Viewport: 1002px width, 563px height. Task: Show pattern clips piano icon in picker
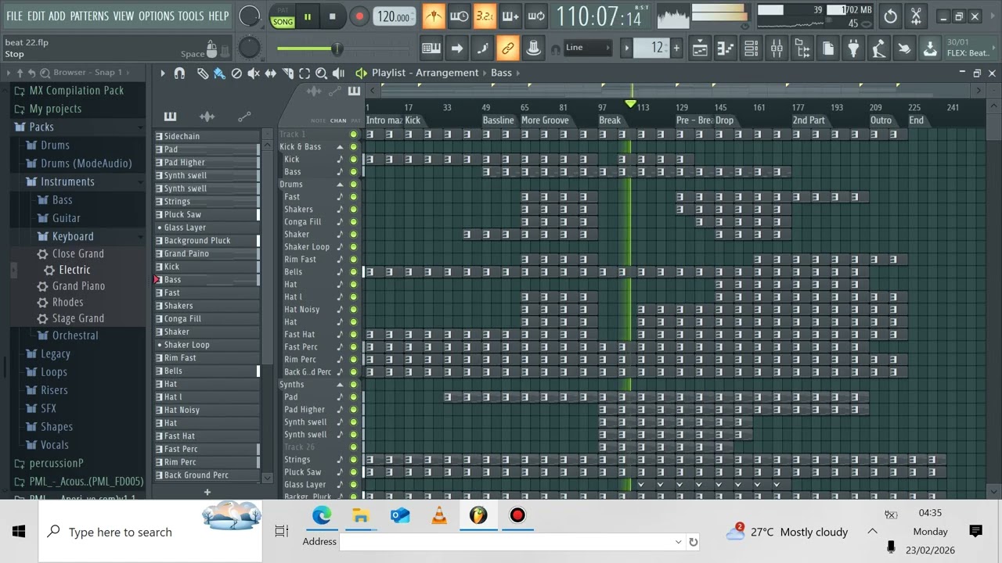(x=170, y=117)
